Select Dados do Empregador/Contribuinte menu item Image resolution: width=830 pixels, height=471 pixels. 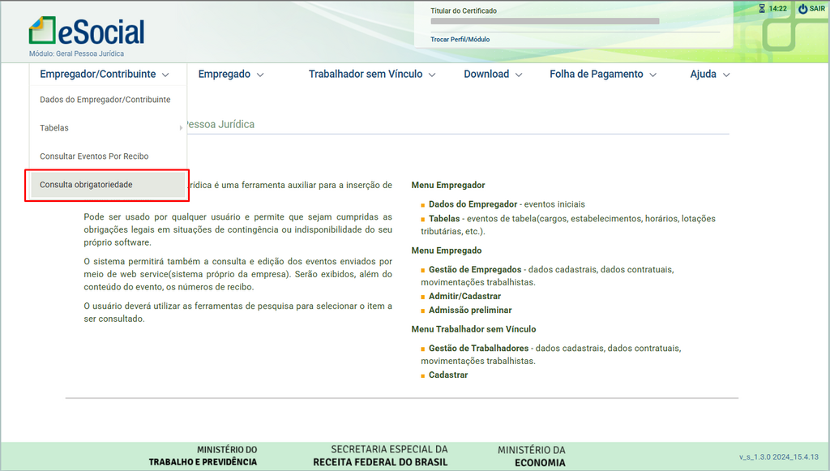[105, 100]
